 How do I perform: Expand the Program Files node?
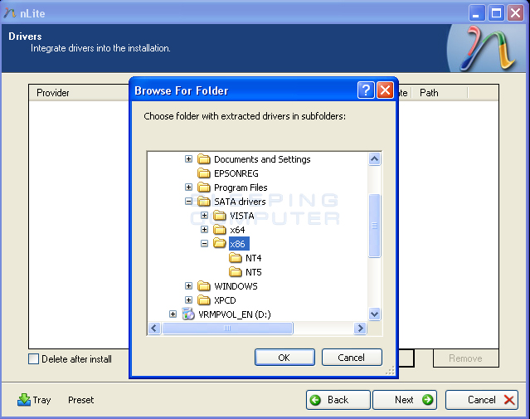click(188, 187)
